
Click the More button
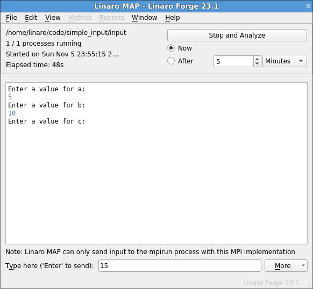(282, 266)
